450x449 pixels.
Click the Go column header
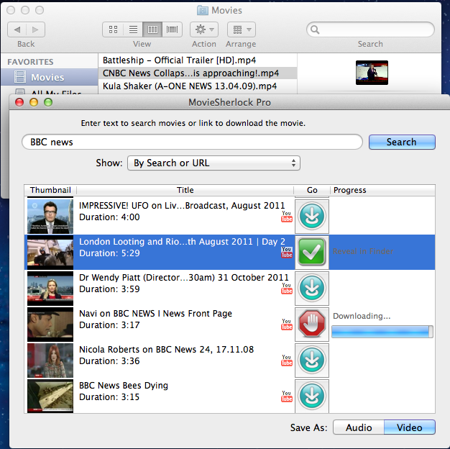[x=312, y=190]
